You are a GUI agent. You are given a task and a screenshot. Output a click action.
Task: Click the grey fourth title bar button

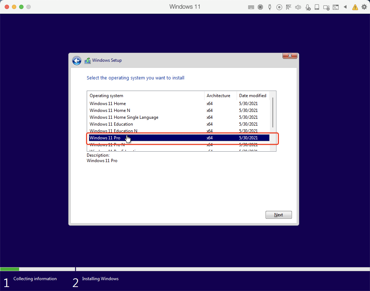[x=29, y=7]
